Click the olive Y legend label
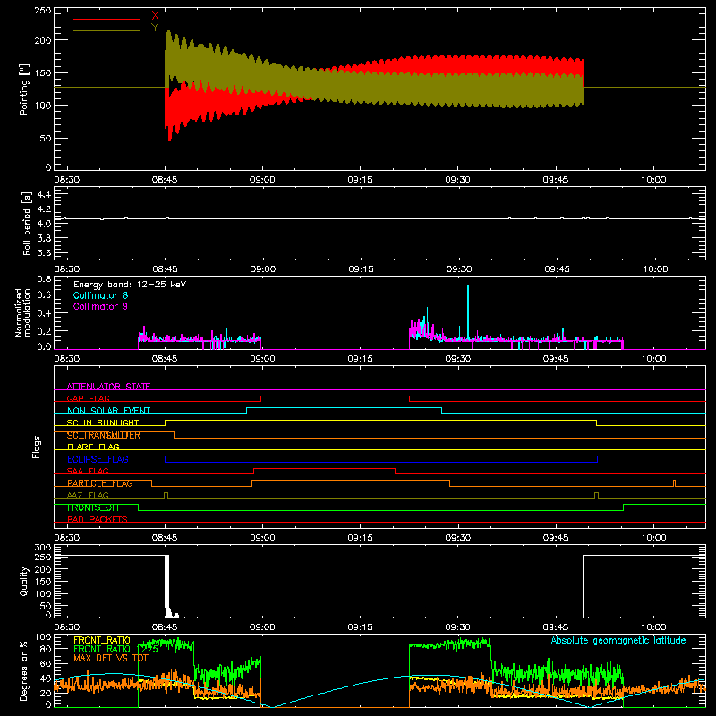 point(155,28)
